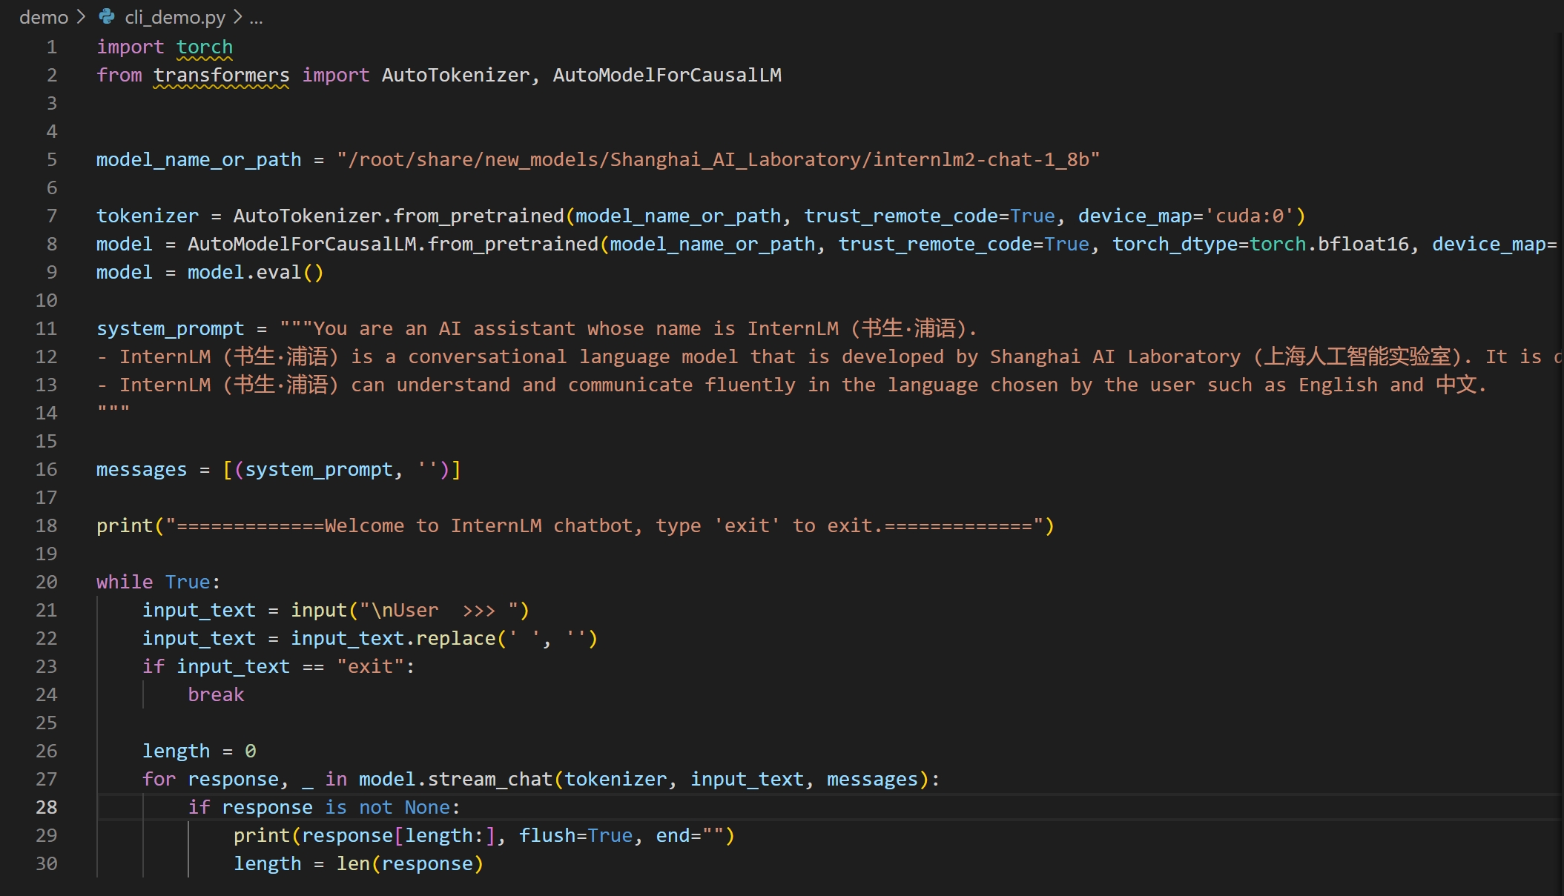Click the flush=True argument in print
The height and width of the screenshot is (896, 1564).
575,835
